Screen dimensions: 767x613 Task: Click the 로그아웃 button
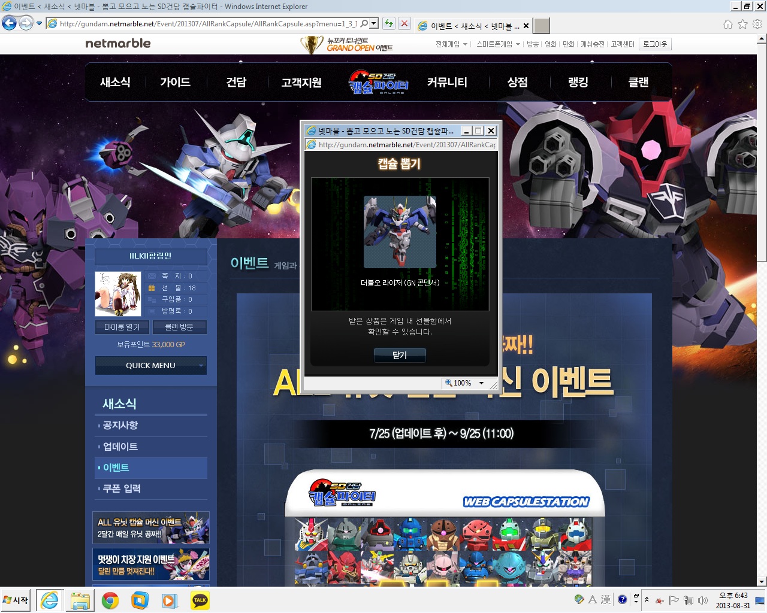654,44
